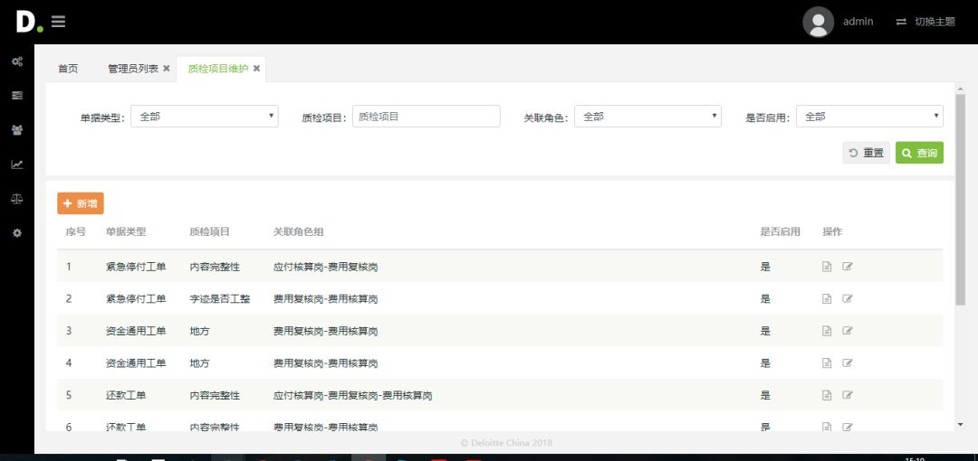The image size is (978, 461).
Task: Click 紧急停付工单 in row 2
Action: [x=136, y=299]
